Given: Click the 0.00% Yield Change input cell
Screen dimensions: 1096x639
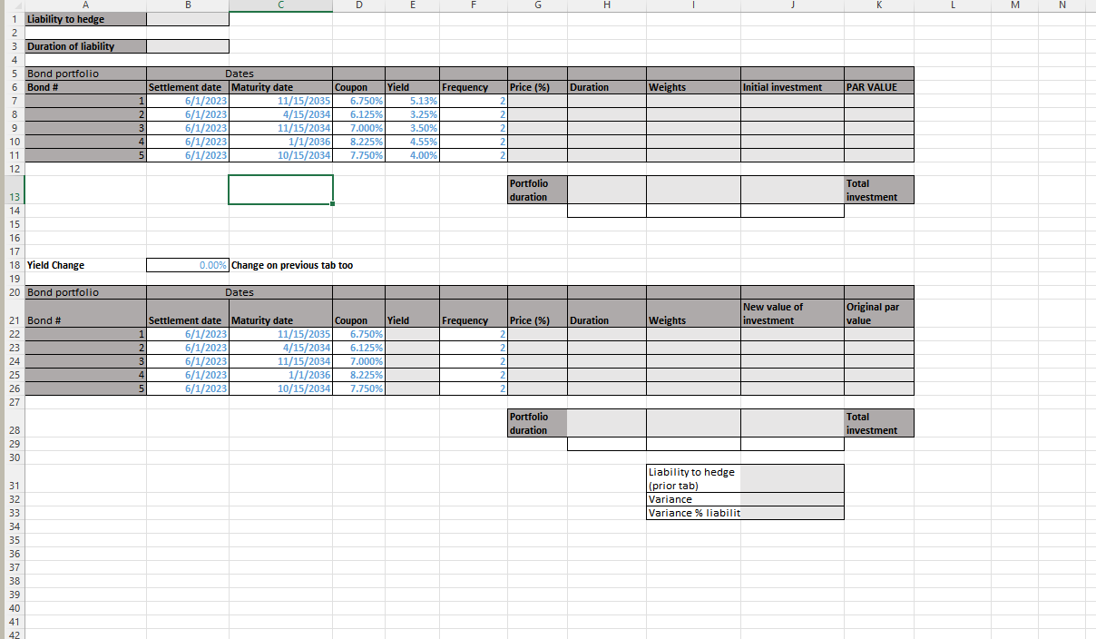Looking at the screenshot, I should [x=188, y=265].
